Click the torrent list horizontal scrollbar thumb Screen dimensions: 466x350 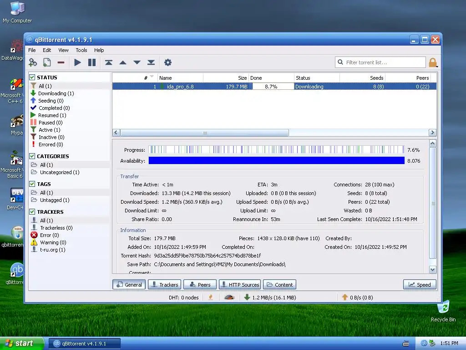pos(204,133)
